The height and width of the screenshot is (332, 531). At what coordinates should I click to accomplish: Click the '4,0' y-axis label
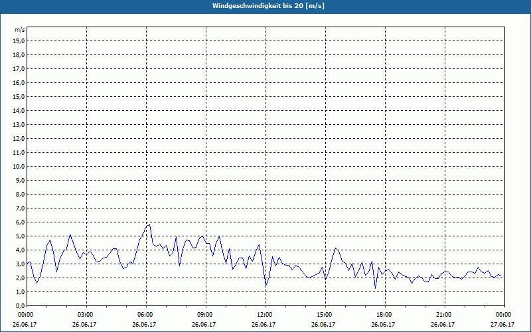(x=20, y=250)
